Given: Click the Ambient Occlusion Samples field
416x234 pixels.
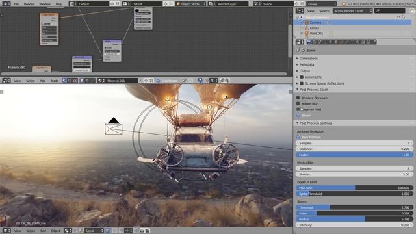Looking at the screenshot, I should pyautogui.click(x=354, y=143).
